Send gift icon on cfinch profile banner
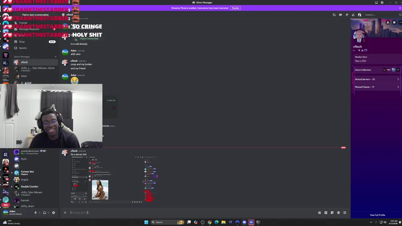The image size is (402, 226). (x=394, y=22)
